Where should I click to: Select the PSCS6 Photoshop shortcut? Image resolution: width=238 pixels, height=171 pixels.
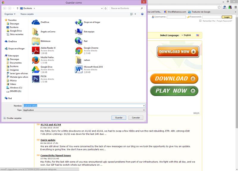(36, 79)
